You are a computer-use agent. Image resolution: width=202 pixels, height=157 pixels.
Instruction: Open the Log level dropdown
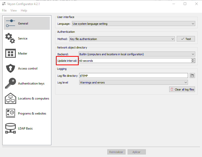click(134, 82)
